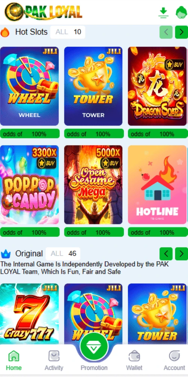This screenshot has width=188, height=377.
Task: Tap the green download icon in header
Action: 163,12
